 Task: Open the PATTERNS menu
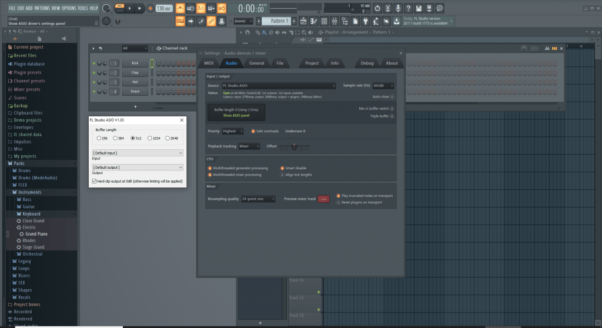[x=42, y=8]
